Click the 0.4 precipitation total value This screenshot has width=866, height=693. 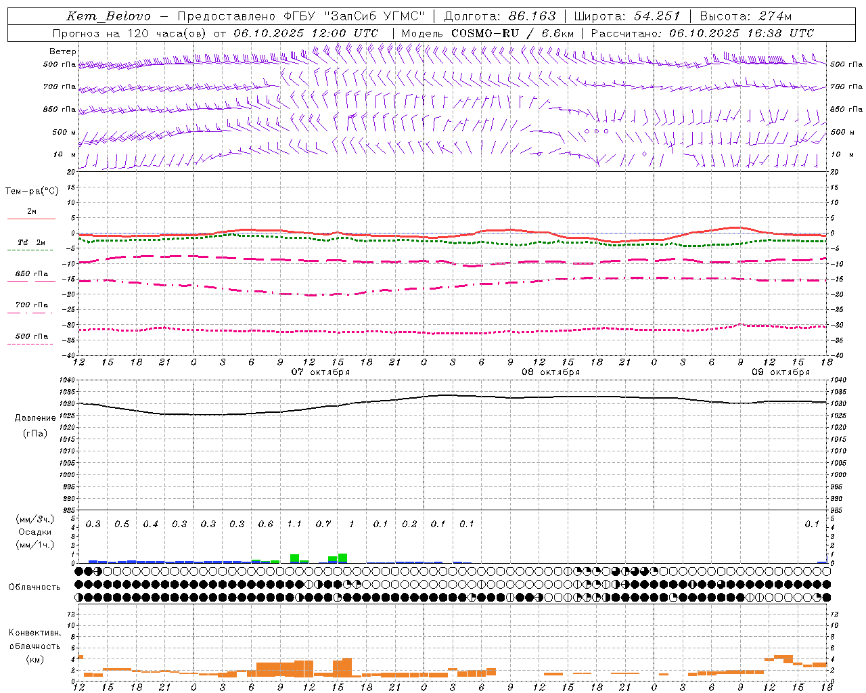coord(150,524)
